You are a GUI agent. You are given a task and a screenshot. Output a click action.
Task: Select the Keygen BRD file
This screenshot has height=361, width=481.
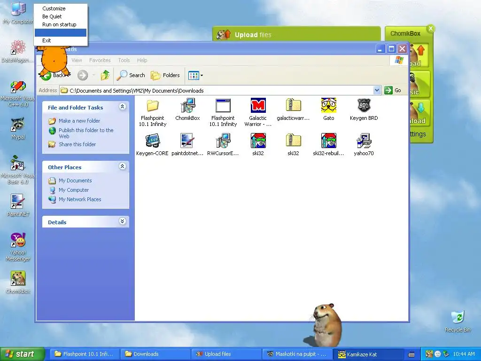(364, 109)
